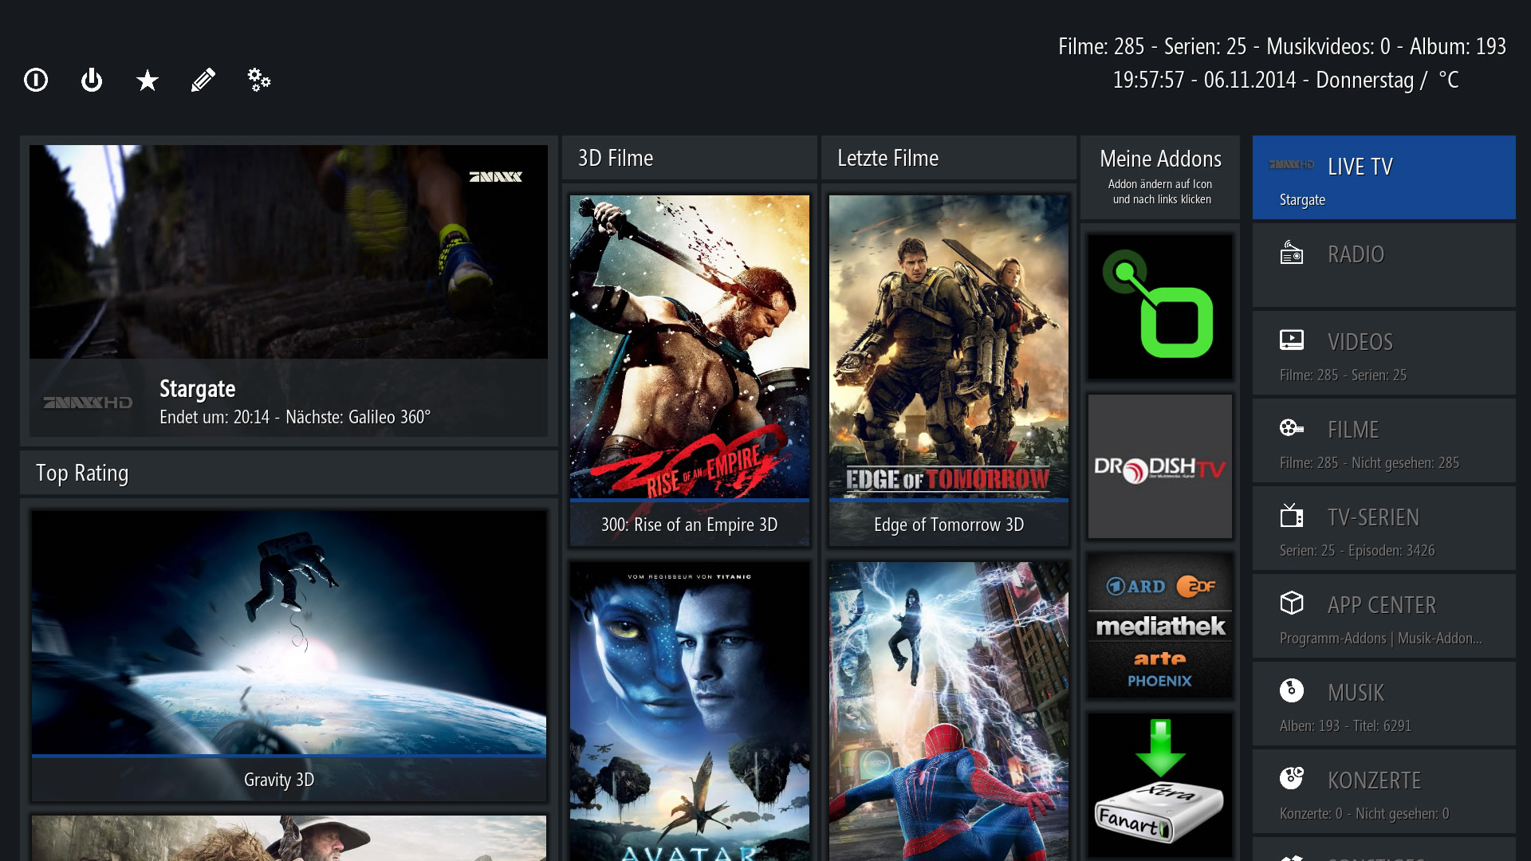
Task: Select the KONZERTE menu entry
Action: (x=1384, y=791)
